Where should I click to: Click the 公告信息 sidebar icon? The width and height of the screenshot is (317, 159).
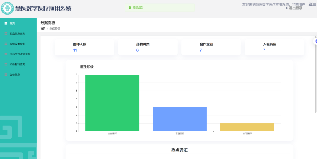pyautogui.click(x=6, y=75)
